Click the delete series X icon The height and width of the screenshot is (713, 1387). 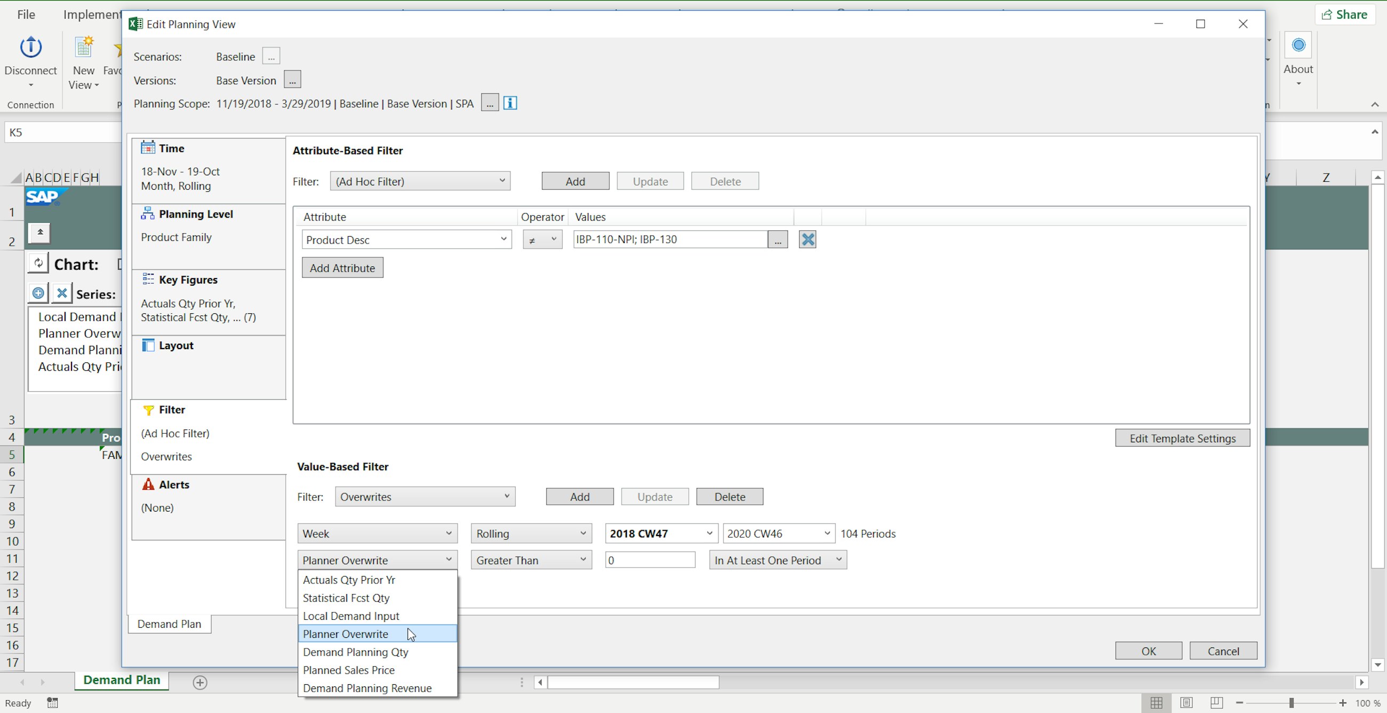(x=62, y=293)
